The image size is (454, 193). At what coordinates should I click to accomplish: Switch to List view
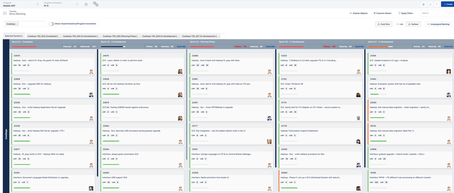click(400, 24)
